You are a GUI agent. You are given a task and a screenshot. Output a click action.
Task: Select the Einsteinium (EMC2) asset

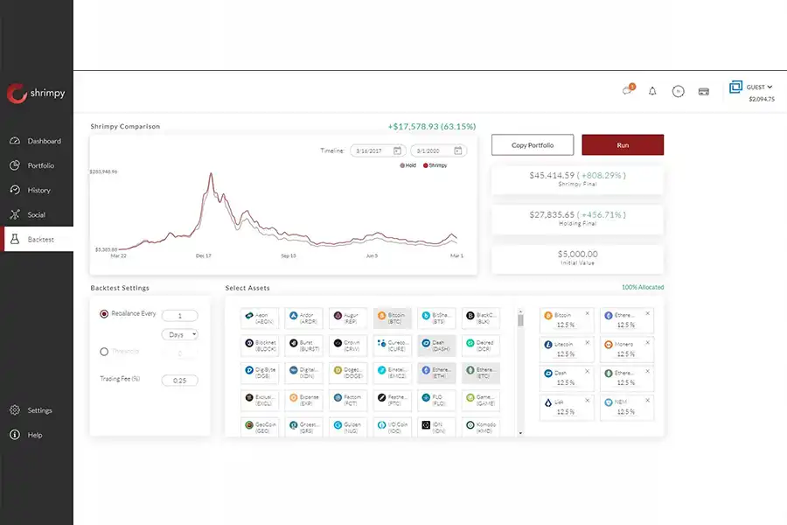point(393,373)
